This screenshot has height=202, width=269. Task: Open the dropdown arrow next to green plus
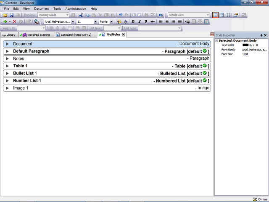tap(10, 21)
